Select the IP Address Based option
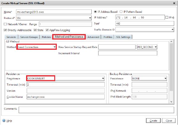The height and width of the screenshot is (125, 178). (95, 12)
